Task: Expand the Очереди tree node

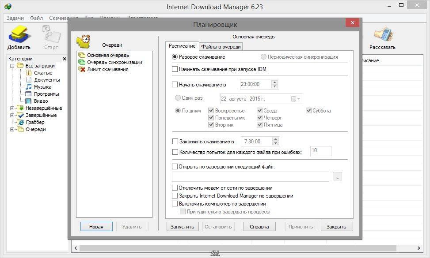Action: (12, 129)
